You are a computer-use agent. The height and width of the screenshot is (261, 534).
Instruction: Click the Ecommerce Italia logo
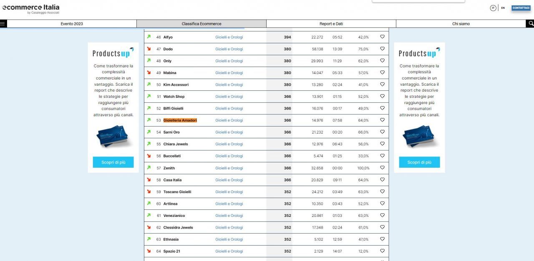31,9
